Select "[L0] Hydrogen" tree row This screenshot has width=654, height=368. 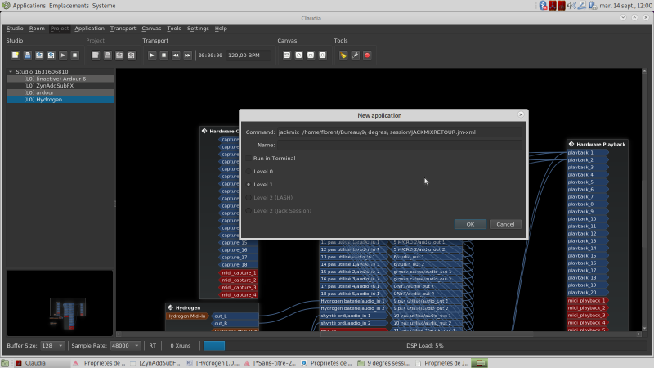(x=60, y=100)
